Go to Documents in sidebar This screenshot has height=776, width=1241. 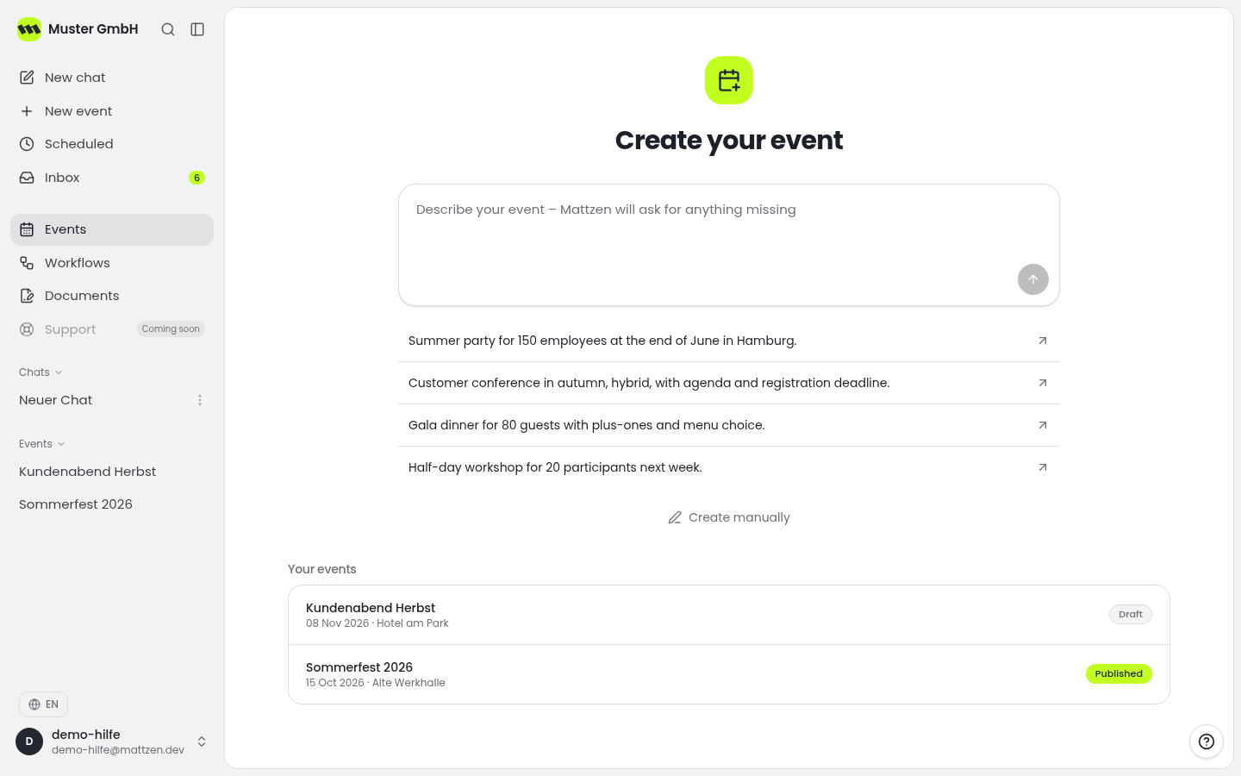(112, 296)
